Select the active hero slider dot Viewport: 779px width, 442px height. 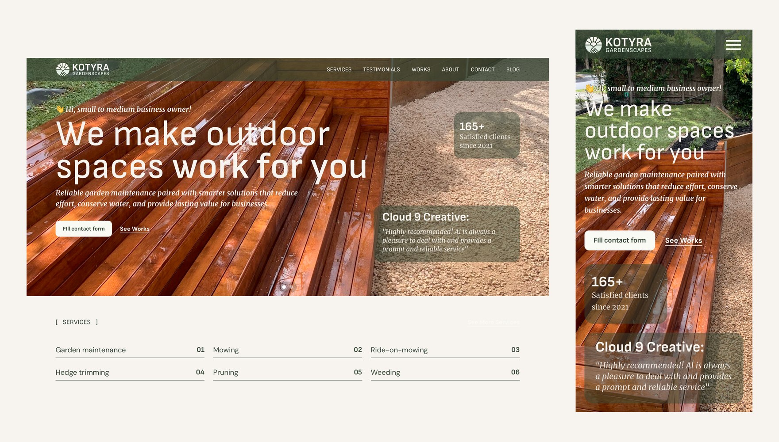(284, 287)
